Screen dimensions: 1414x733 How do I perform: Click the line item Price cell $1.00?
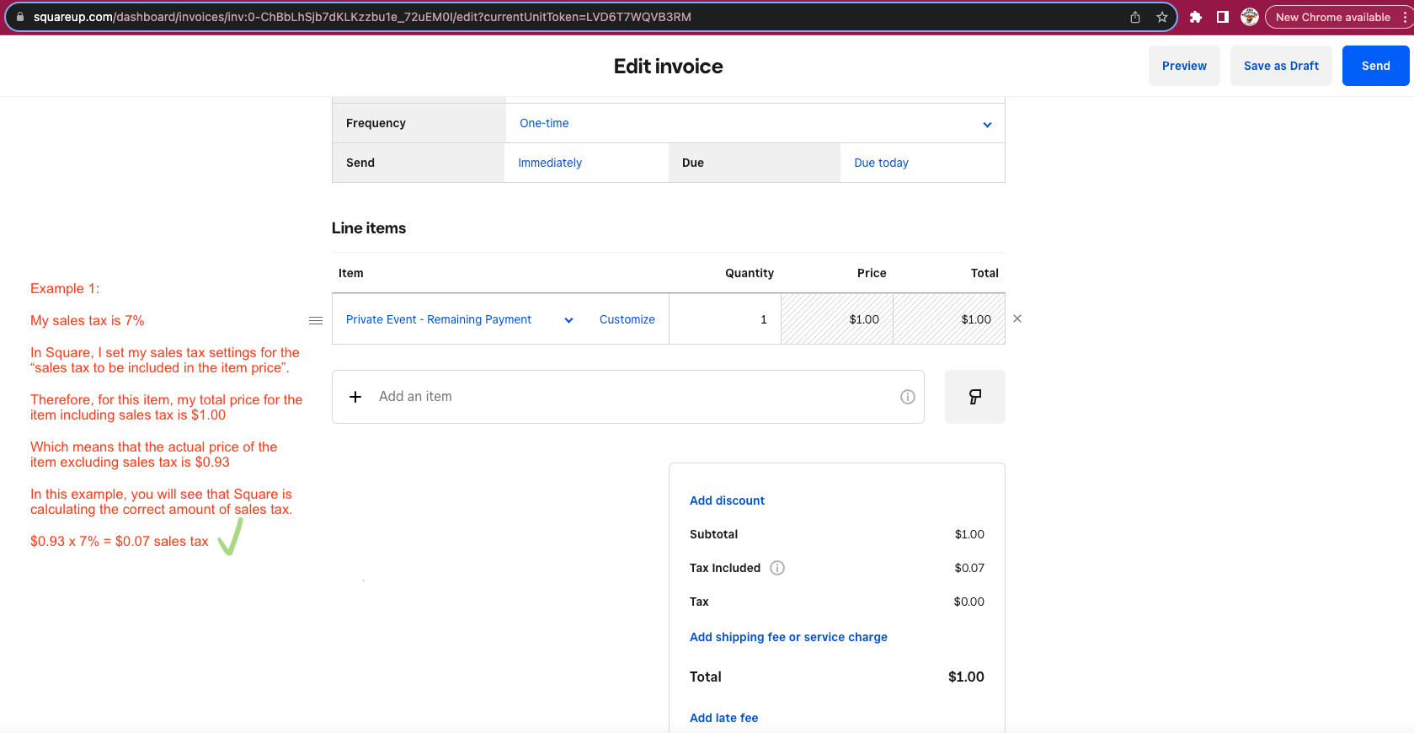click(837, 319)
